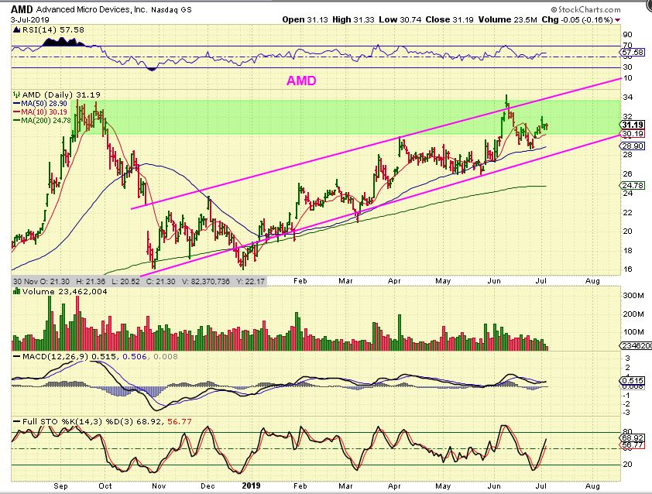The height and width of the screenshot is (494, 652).
Task: Click the Nasdaq GS exchange label
Action: tap(171, 9)
